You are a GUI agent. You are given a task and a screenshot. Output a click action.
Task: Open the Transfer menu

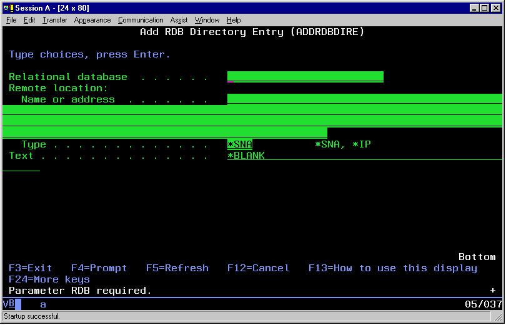pos(55,20)
